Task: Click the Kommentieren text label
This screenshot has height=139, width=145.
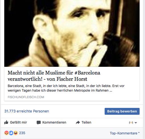Action: [54, 122]
